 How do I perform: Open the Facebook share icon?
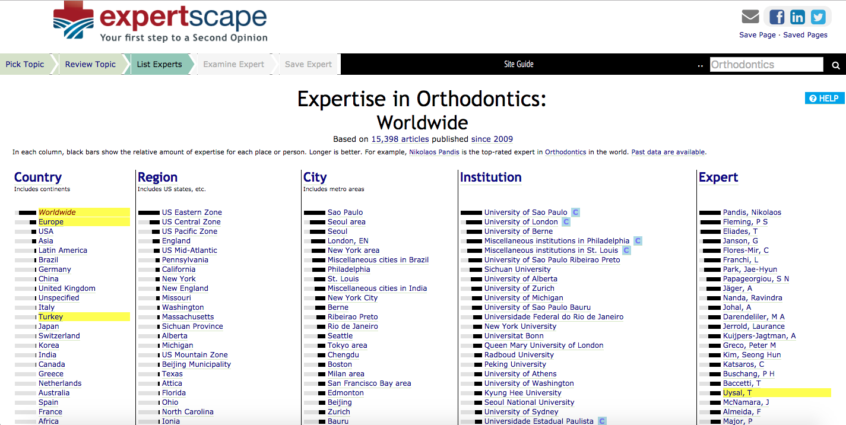(x=777, y=17)
